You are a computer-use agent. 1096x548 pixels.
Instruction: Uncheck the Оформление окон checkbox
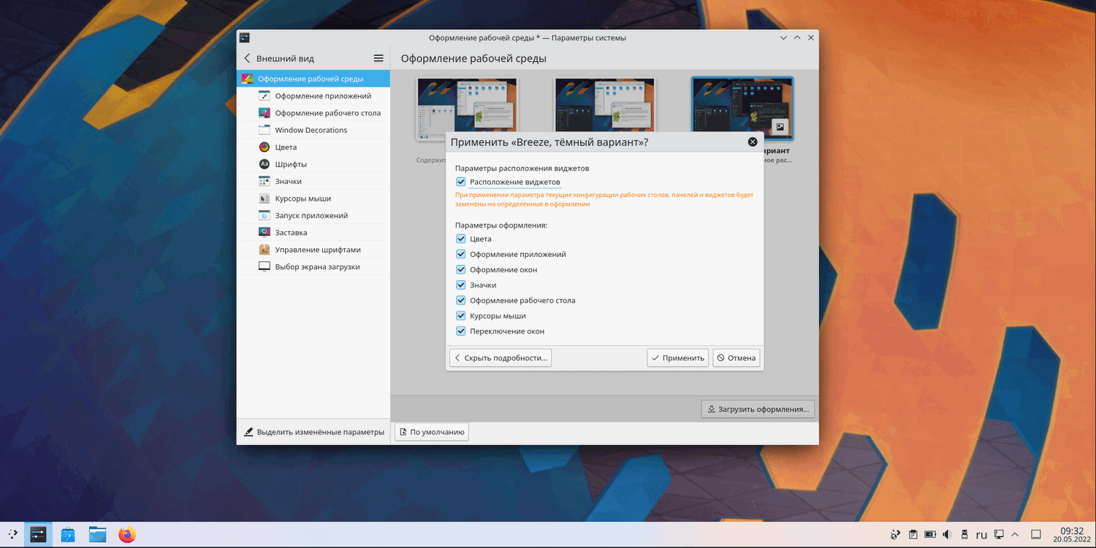(x=461, y=269)
